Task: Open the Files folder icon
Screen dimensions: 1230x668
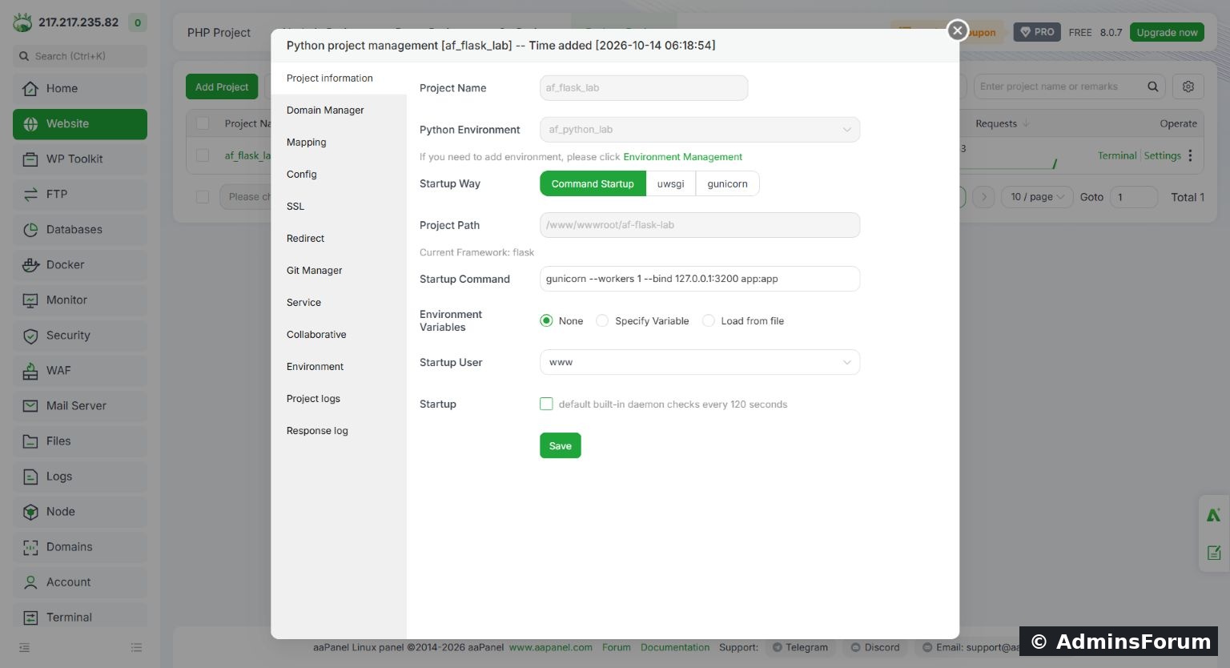Action: pyautogui.click(x=30, y=441)
